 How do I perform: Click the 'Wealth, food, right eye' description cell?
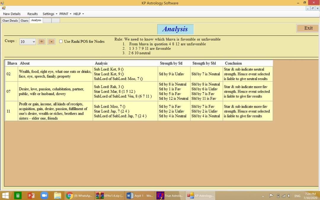55,74
